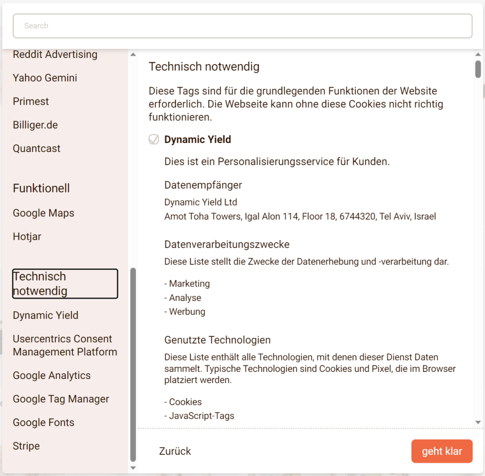Click the Dynamic Yield Ltd text

pos(200,202)
